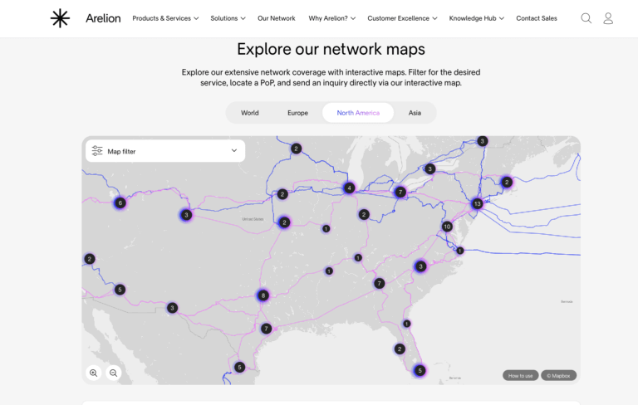This screenshot has width=638, height=405.
Task: Open the Contact Sales link
Action: [537, 18]
